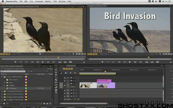173x108 pixels.
Task: Select the Razor tool
Action: pyautogui.click(x=56, y=80)
